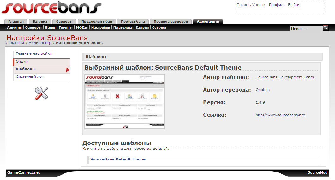Select Опции in the sidebar
This screenshot has height=180, width=335.
41,62
